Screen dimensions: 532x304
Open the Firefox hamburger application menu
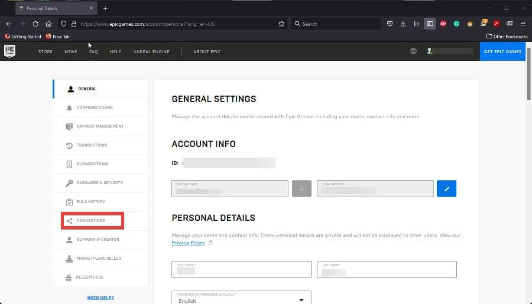pos(523,24)
